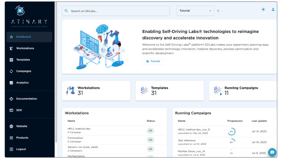
Task: Click ok status badge for HPLC method dev
Action: tap(150, 131)
